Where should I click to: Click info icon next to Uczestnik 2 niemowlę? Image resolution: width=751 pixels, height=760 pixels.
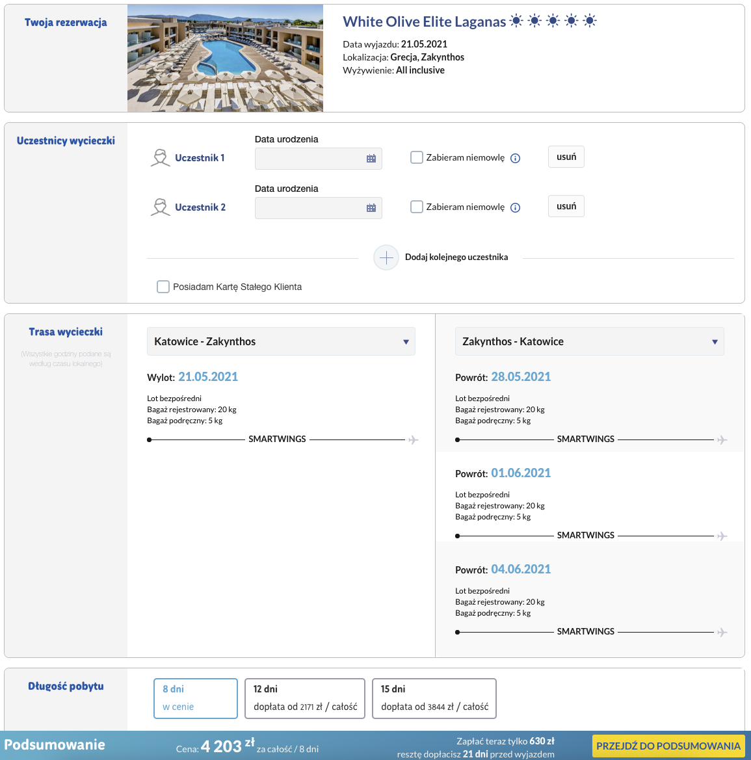coord(516,208)
